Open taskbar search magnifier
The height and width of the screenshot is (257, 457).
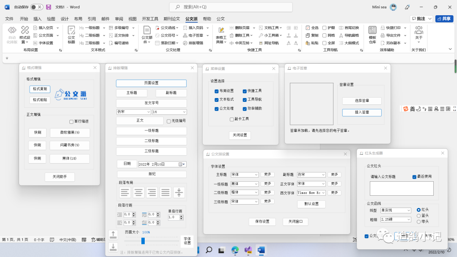[x=209, y=250]
